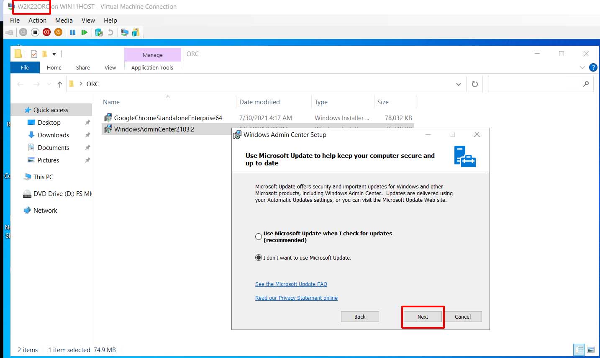Click the magnifier icon in Explorer search box
Image resolution: width=600 pixels, height=358 pixels.
click(586, 84)
